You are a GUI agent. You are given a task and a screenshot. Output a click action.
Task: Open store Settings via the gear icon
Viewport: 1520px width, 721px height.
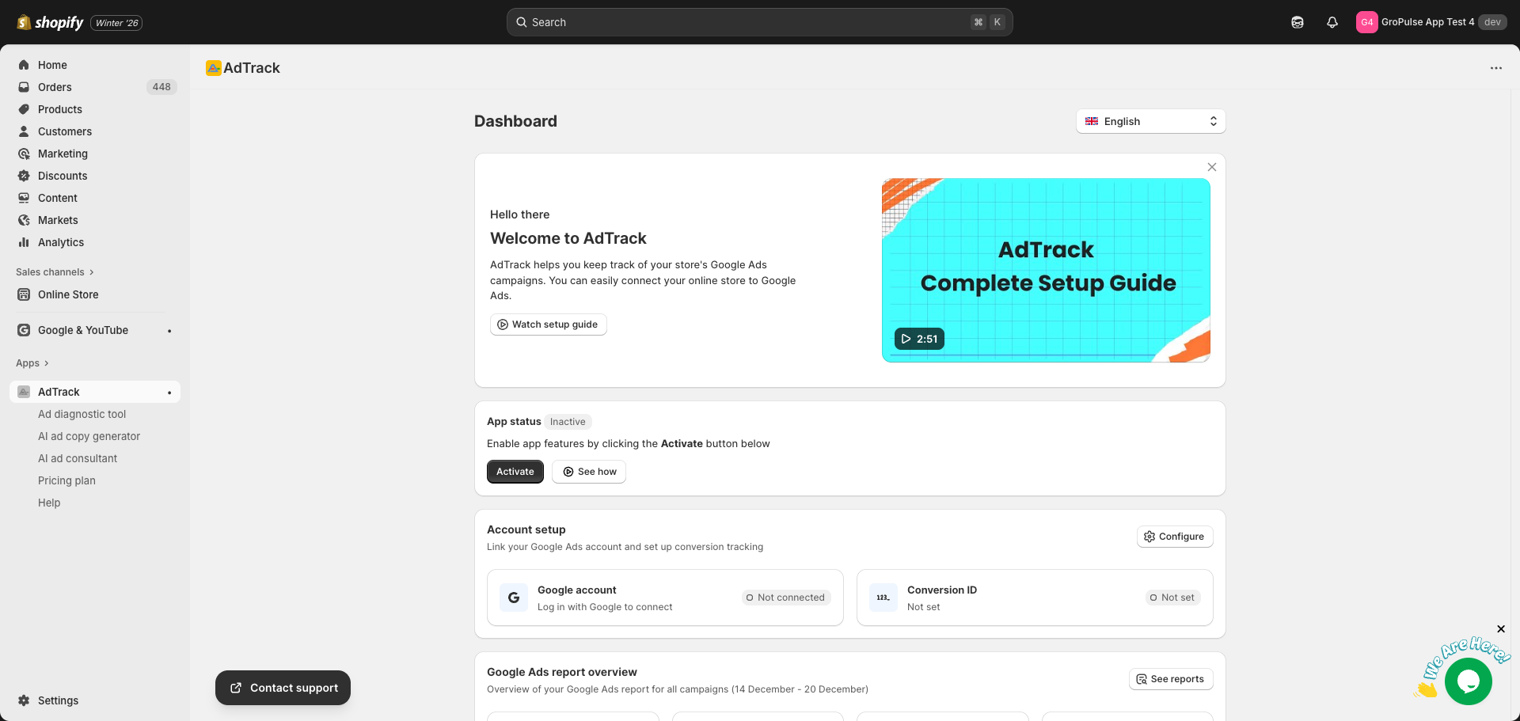coord(24,700)
